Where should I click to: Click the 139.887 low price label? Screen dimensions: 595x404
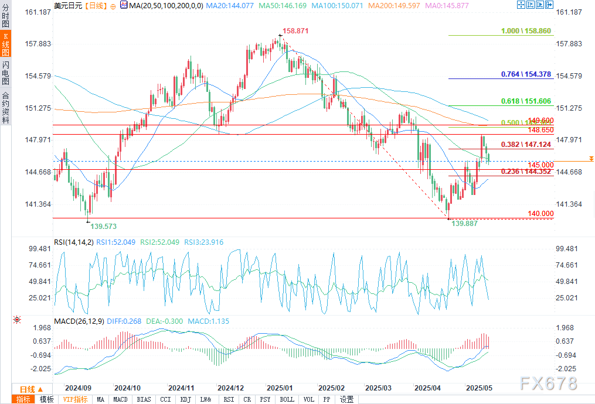pos(464,224)
